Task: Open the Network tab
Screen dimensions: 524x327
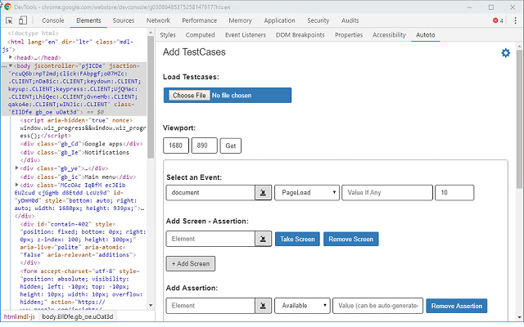Action: (x=158, y=20)
